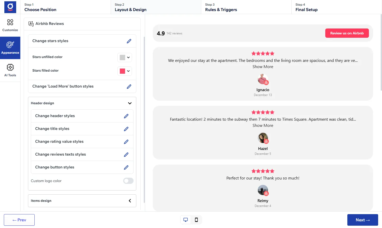Click the gray unfilled stars color swatch
Image resolution: width=382 pixels, height=228 pixels.
122,58
